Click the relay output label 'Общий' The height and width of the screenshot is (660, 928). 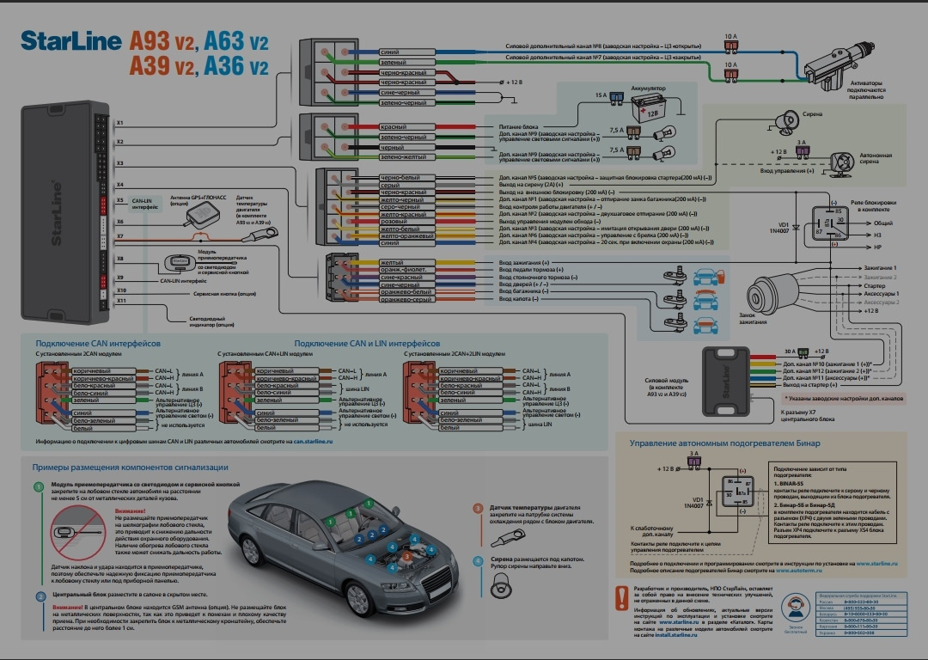(883, 223)
